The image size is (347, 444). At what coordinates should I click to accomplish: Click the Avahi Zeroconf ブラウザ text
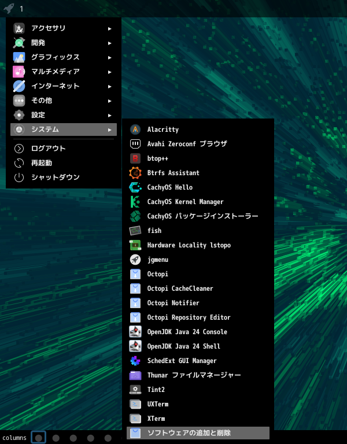[187, 144]
